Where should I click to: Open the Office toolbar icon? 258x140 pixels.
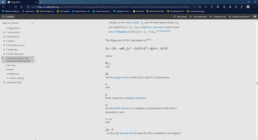[x=218, y=7]
